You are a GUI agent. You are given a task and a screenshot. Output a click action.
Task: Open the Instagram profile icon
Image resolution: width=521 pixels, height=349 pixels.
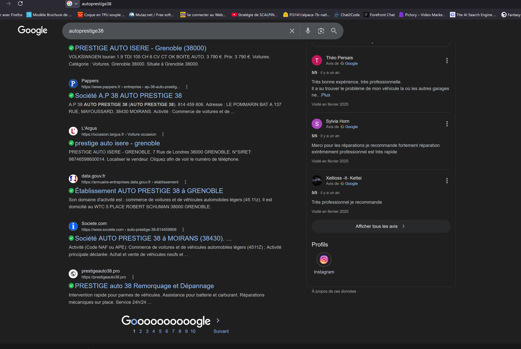(x=324, y=259)
